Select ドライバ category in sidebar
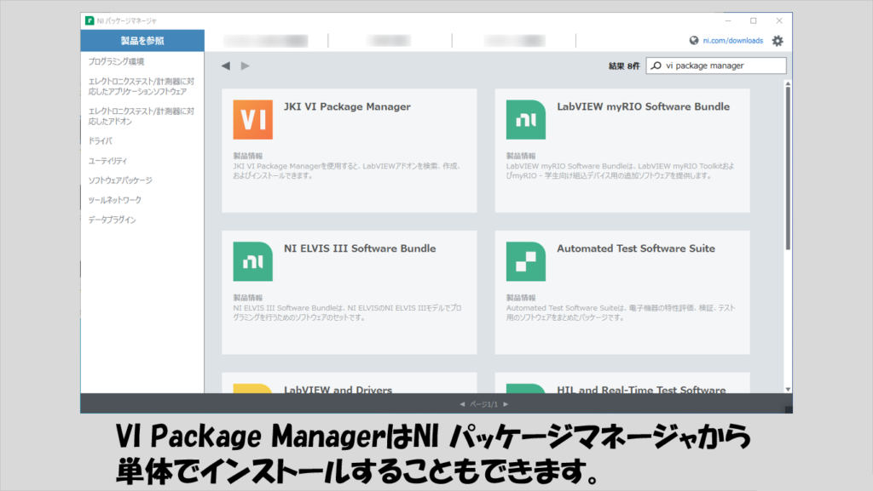873x491 pixels. (x=101, y=140)
